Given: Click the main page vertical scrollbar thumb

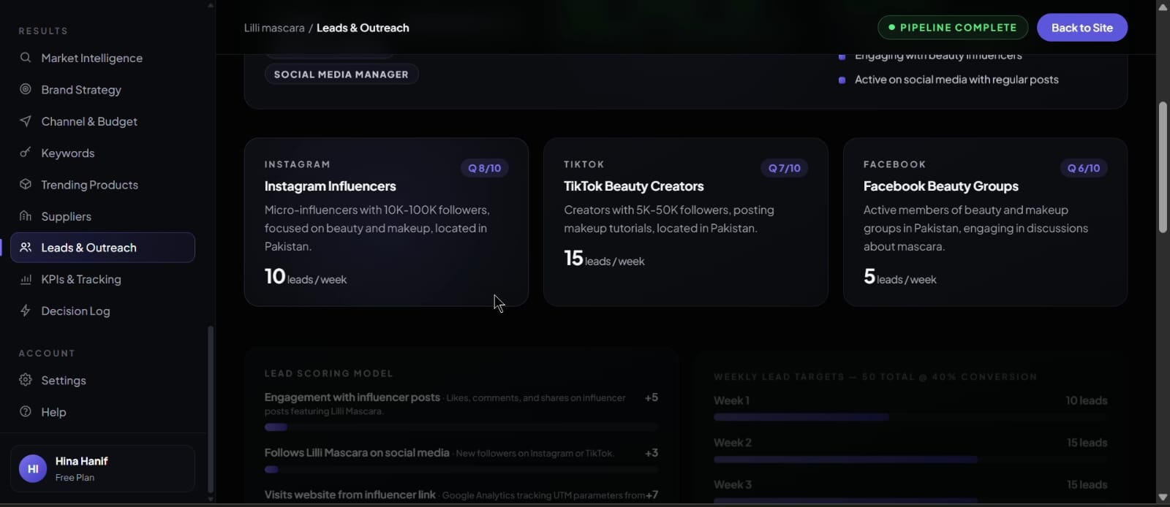Looking at the screenshot, I should [x=1163, y=167].
